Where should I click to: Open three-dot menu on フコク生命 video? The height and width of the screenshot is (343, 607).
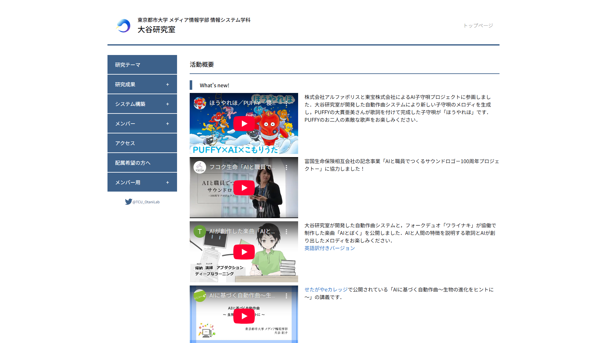pos(286,168)
